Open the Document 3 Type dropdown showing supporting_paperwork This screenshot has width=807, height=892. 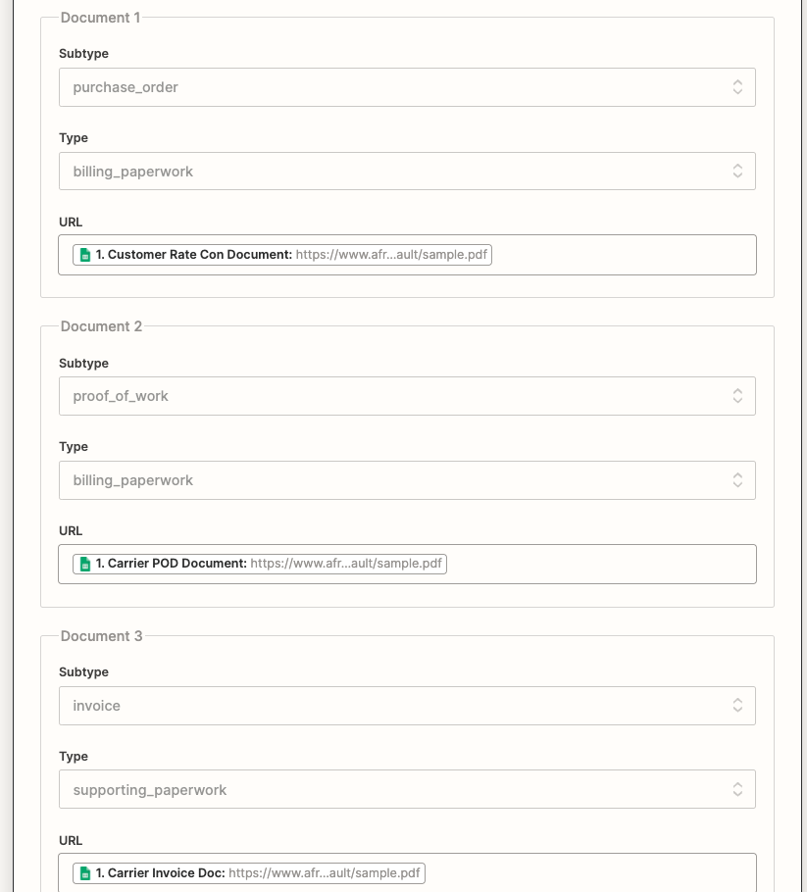click(392, 790)
